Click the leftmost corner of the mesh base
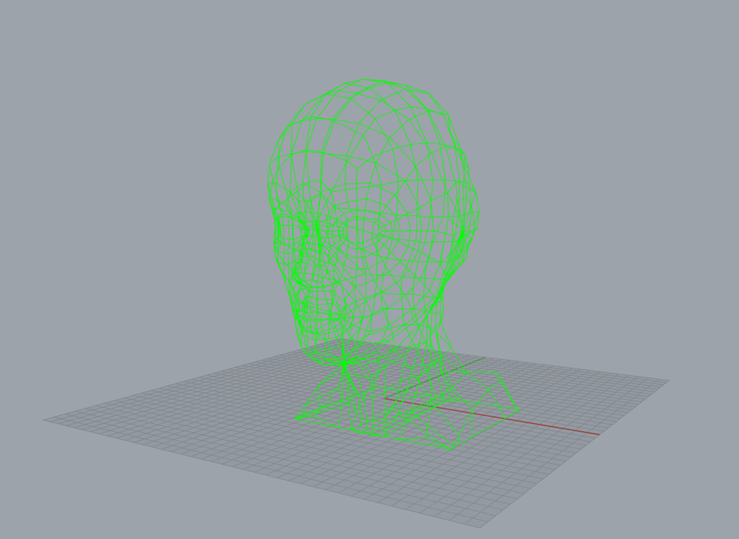Image resolution: width=739 pixels, height=539 pixels. [296, 418]
